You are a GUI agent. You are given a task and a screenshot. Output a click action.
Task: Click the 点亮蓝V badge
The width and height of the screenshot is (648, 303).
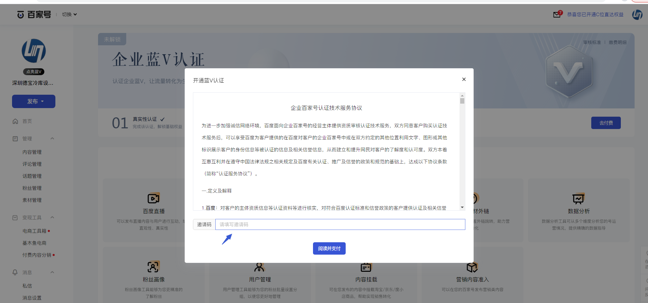coord(34,72)
